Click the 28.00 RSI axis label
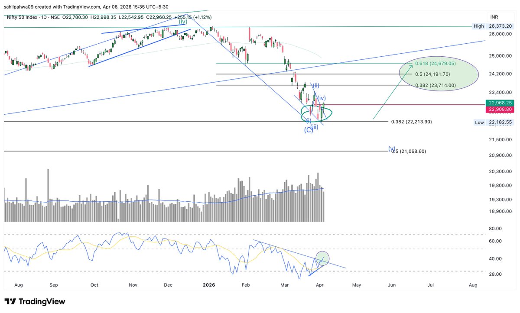520x313 pixels. pyautogui.click(x=495, y=274)
